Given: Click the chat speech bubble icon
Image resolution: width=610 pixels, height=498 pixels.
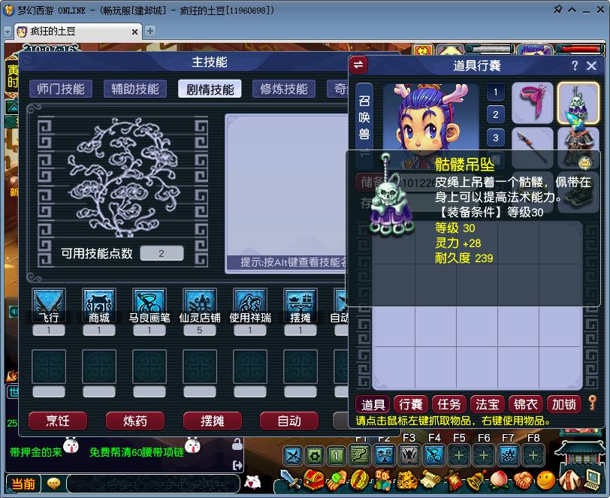Looking at the screenshot, I should click(53, 484).
